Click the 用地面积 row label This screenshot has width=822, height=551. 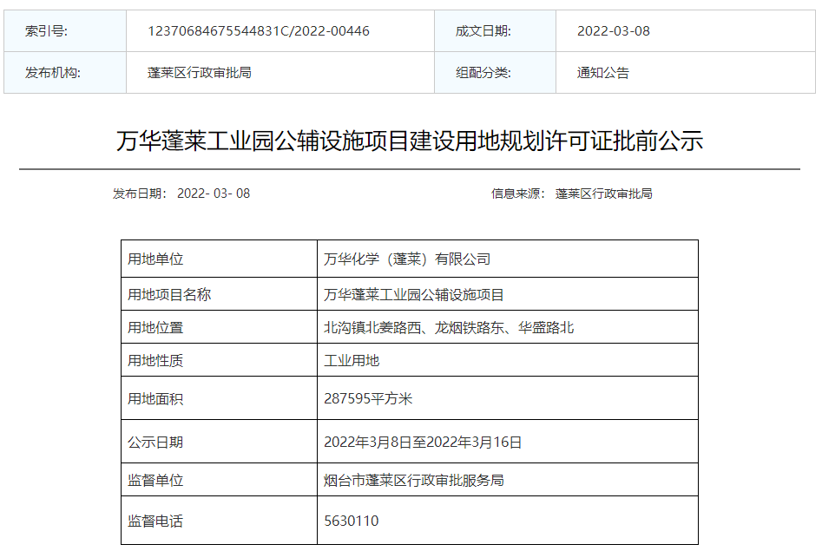click(x=155, y=399)
